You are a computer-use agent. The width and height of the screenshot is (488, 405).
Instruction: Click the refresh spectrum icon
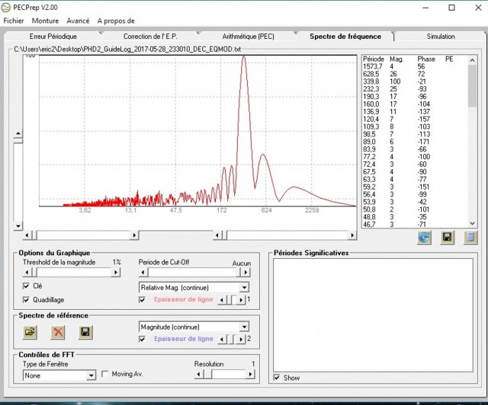[x=424, y=238]
